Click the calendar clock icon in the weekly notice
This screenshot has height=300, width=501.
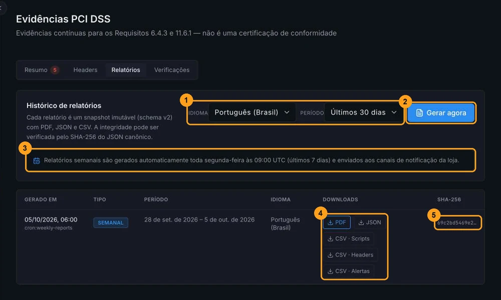coord(37,160)
